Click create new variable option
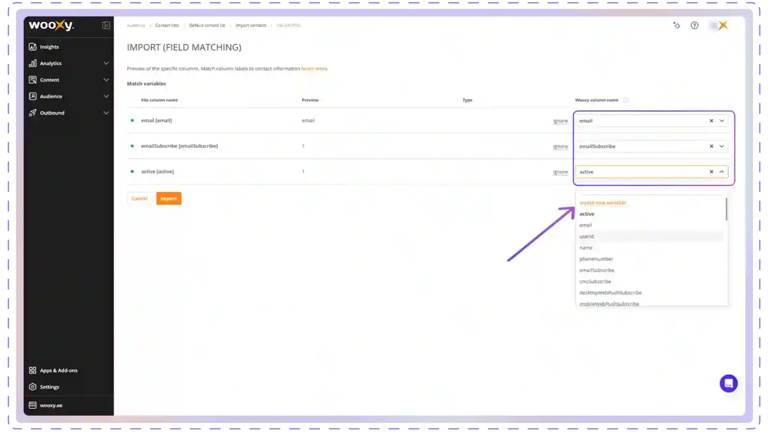 click(x=602, y=203)
